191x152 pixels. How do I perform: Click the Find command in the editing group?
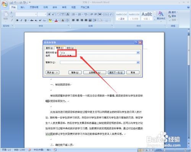point(173,12)
